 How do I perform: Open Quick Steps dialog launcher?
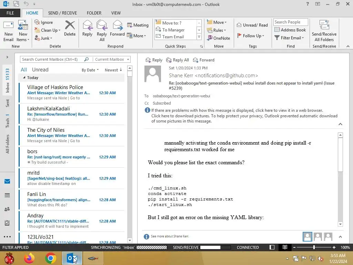(x=201, y=47)
